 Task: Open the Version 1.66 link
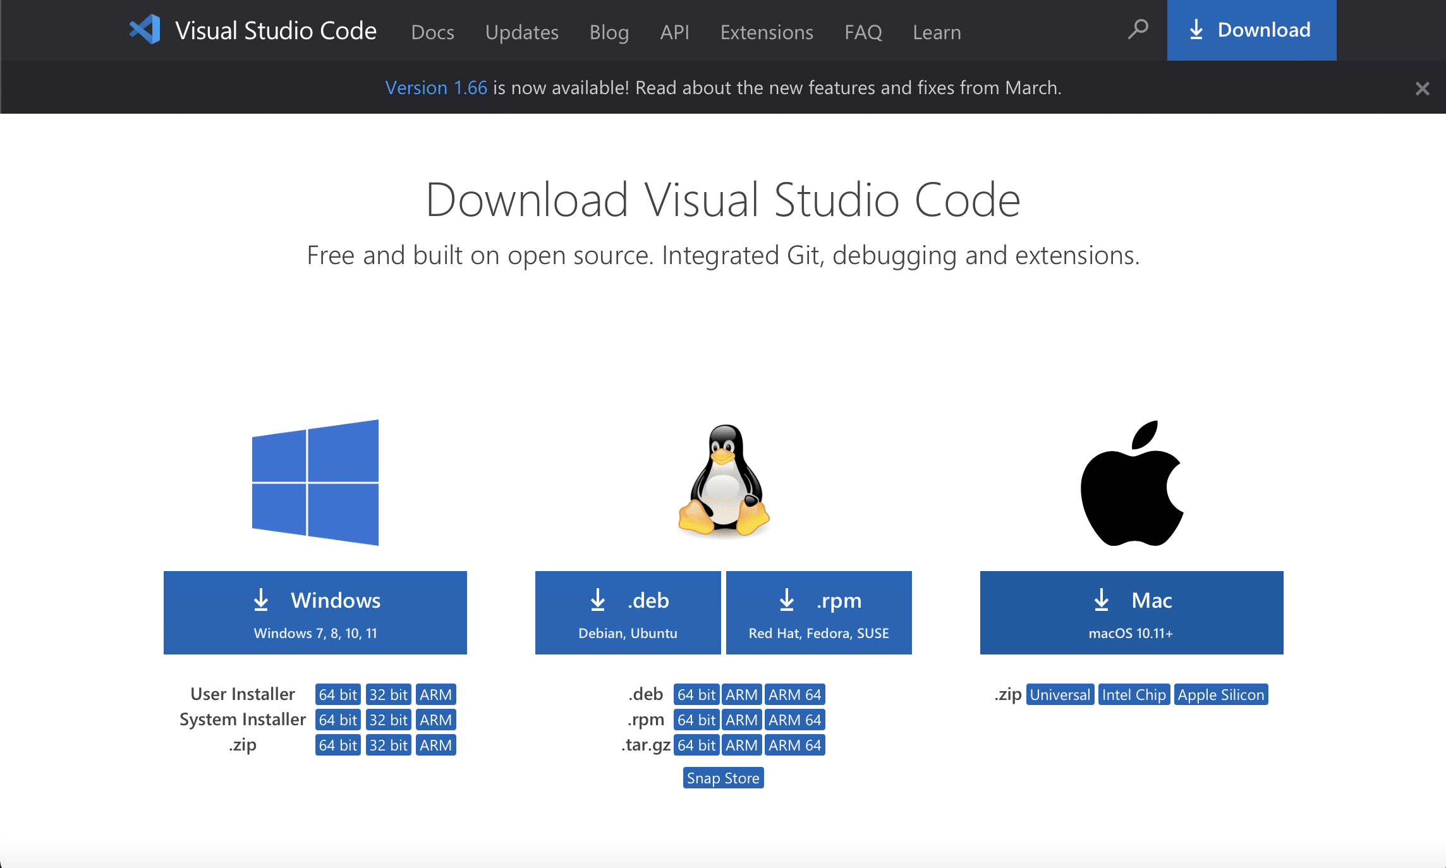pyautogui.click(x=436, y=87)
